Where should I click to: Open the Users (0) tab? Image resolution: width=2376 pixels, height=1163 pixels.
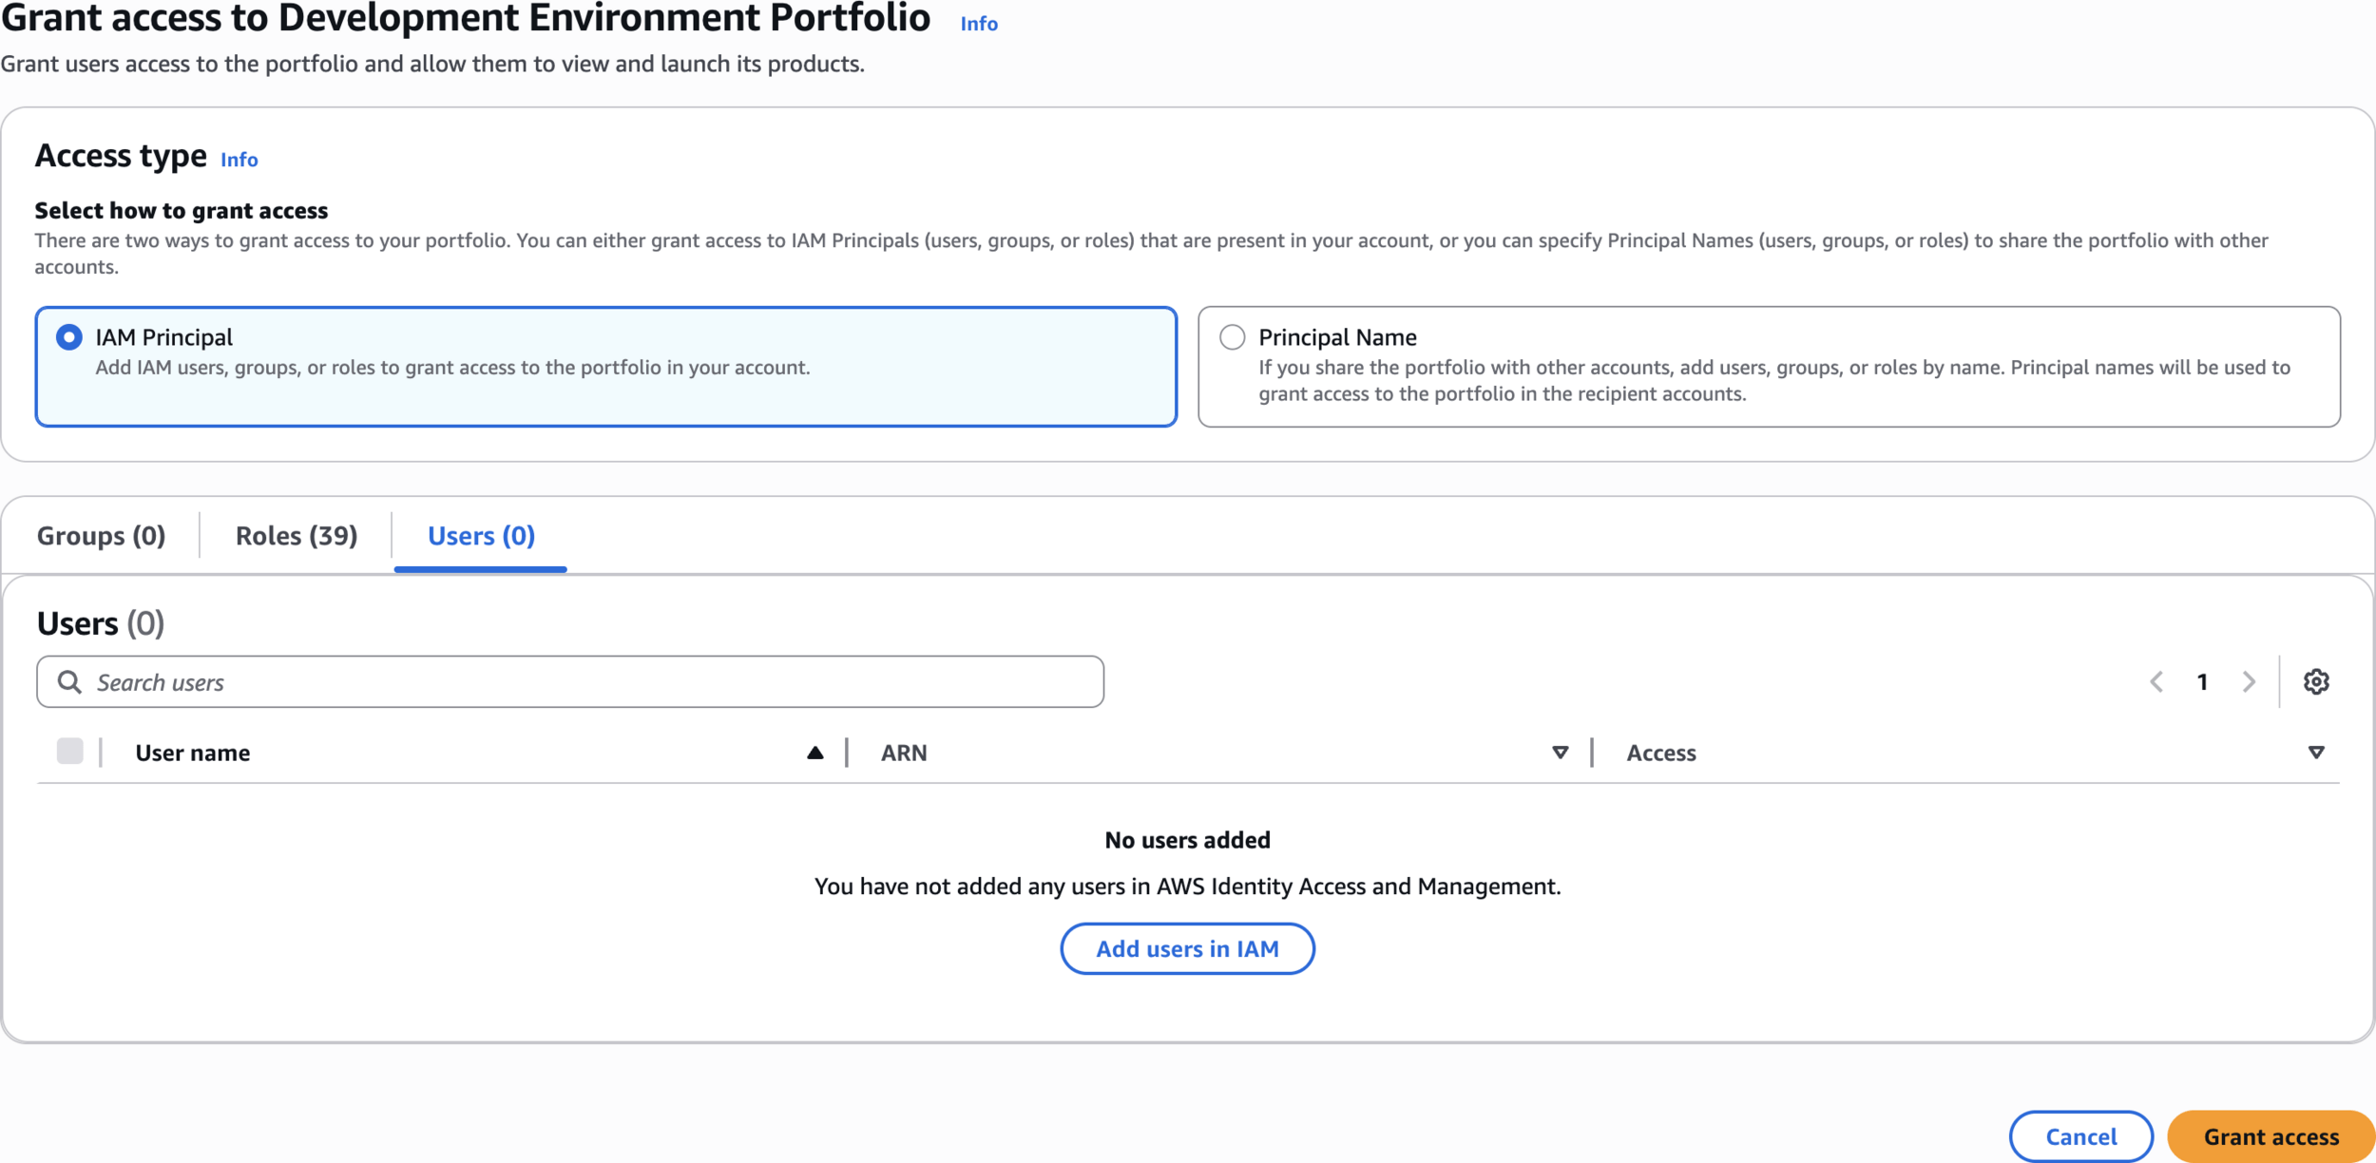tap(481, 536)
